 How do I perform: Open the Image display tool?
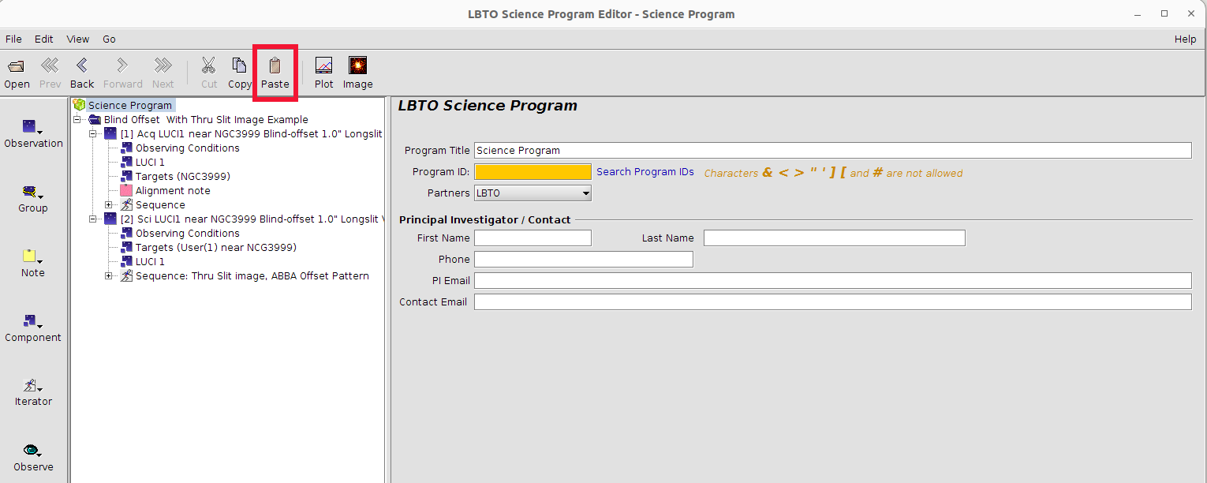tap(357, 66)
